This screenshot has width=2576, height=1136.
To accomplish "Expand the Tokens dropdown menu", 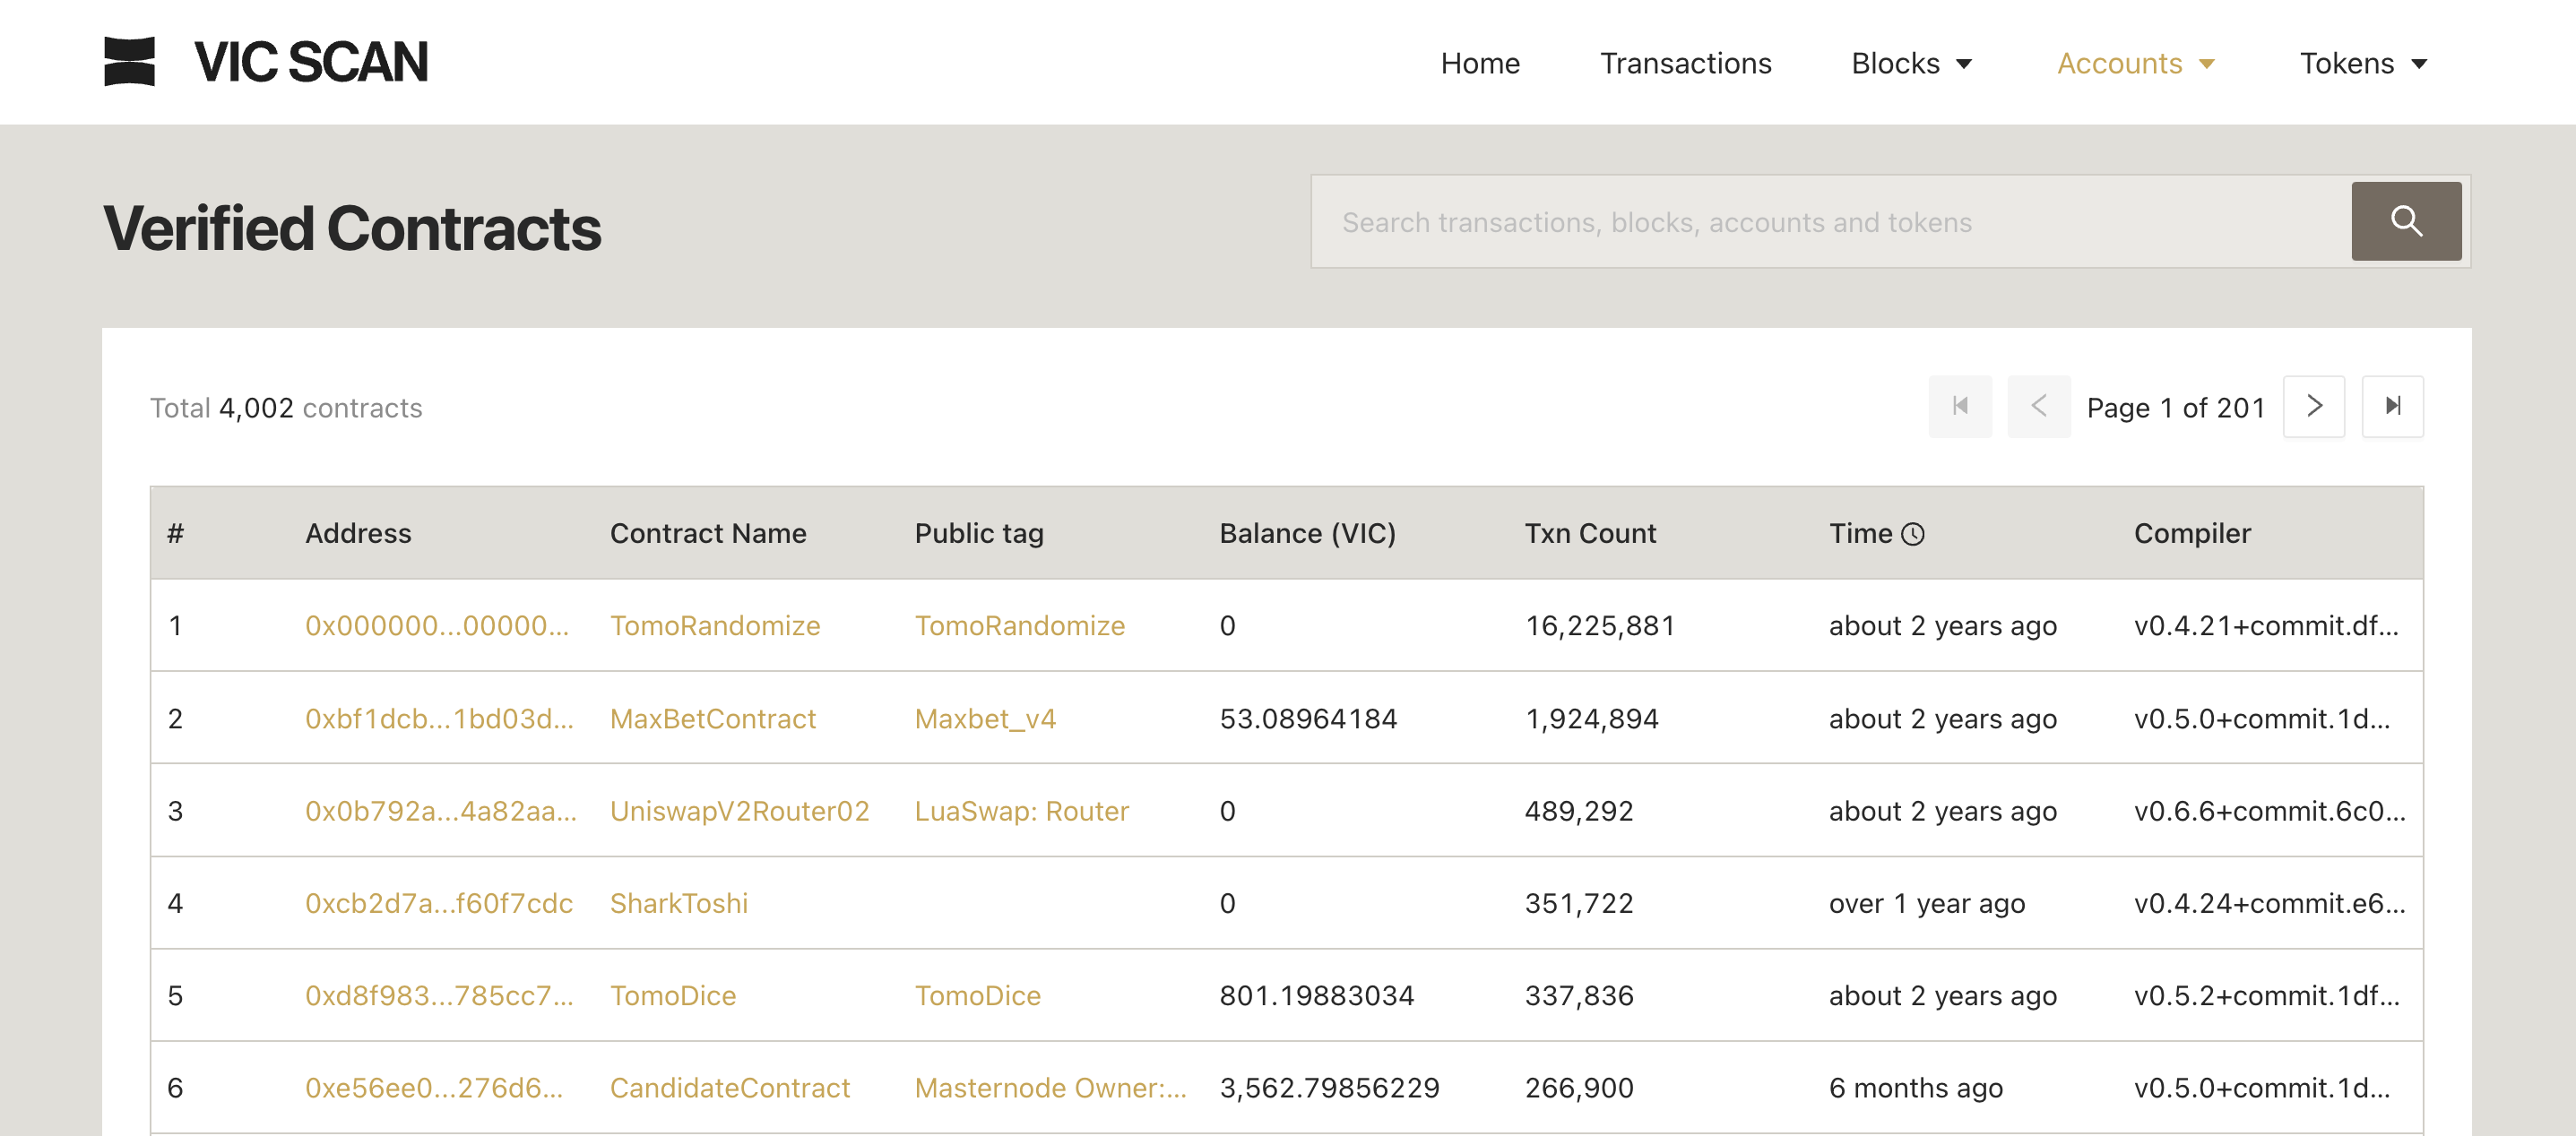I will tap(2362, 64).
